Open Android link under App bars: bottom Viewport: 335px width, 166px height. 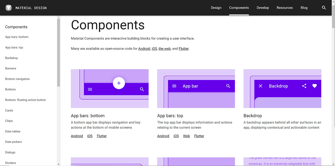77,136
